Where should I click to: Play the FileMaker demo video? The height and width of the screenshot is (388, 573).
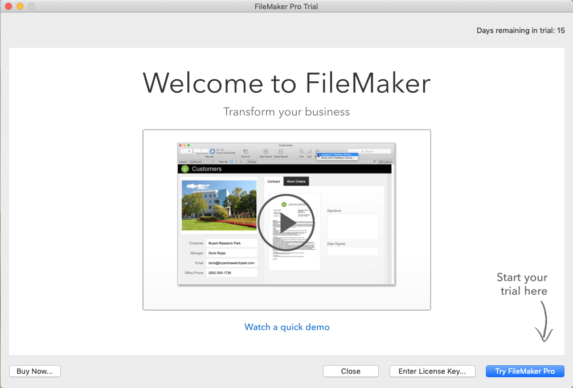coord(286,223)
